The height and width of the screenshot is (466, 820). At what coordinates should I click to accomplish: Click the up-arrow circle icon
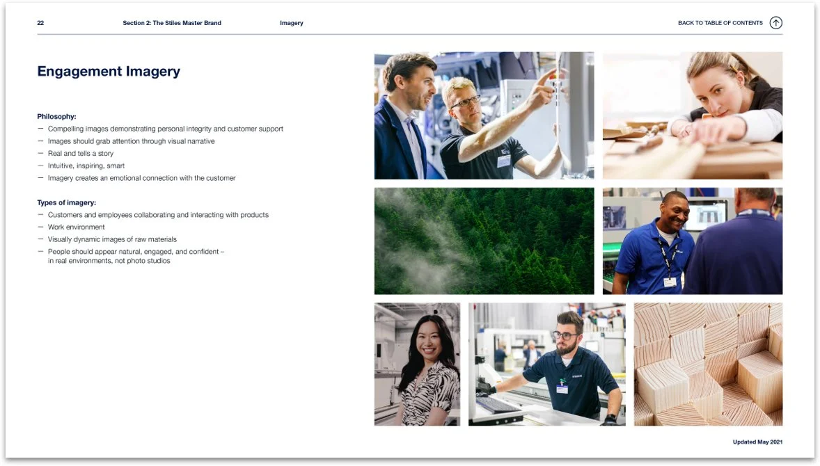pyautogui.click(x=776, y=23)
